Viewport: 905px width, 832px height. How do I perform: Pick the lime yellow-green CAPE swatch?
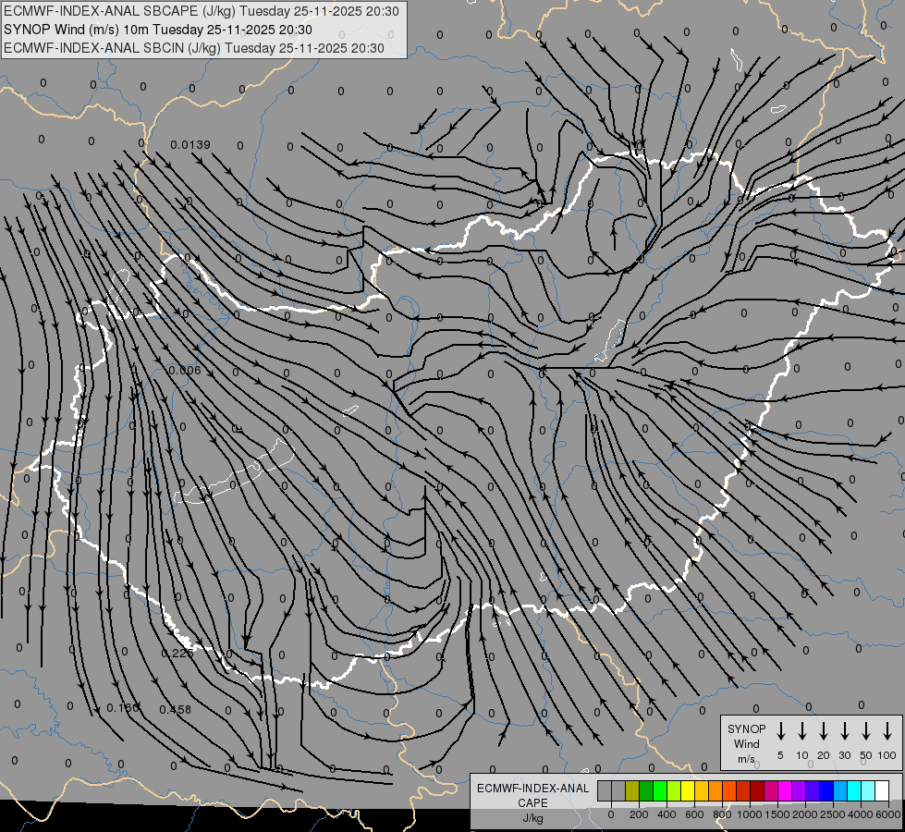click(674, 790)
